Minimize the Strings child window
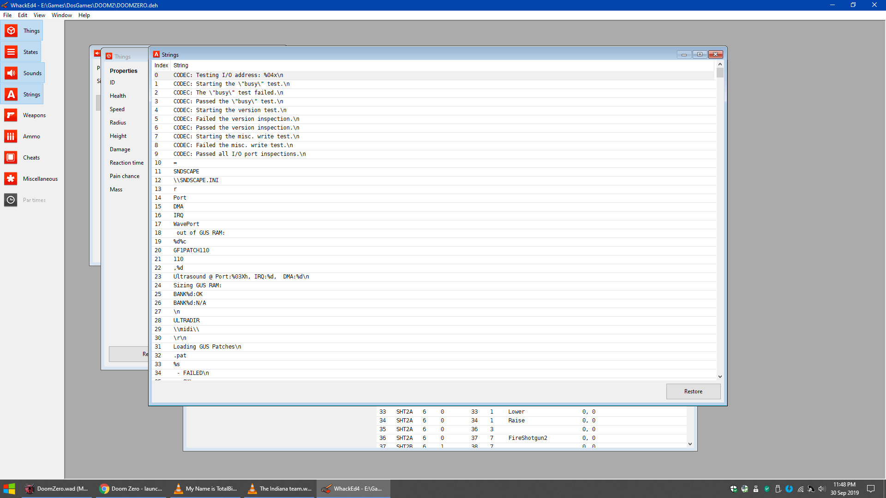Screen dimensions: 886x498 click(684, 54)
